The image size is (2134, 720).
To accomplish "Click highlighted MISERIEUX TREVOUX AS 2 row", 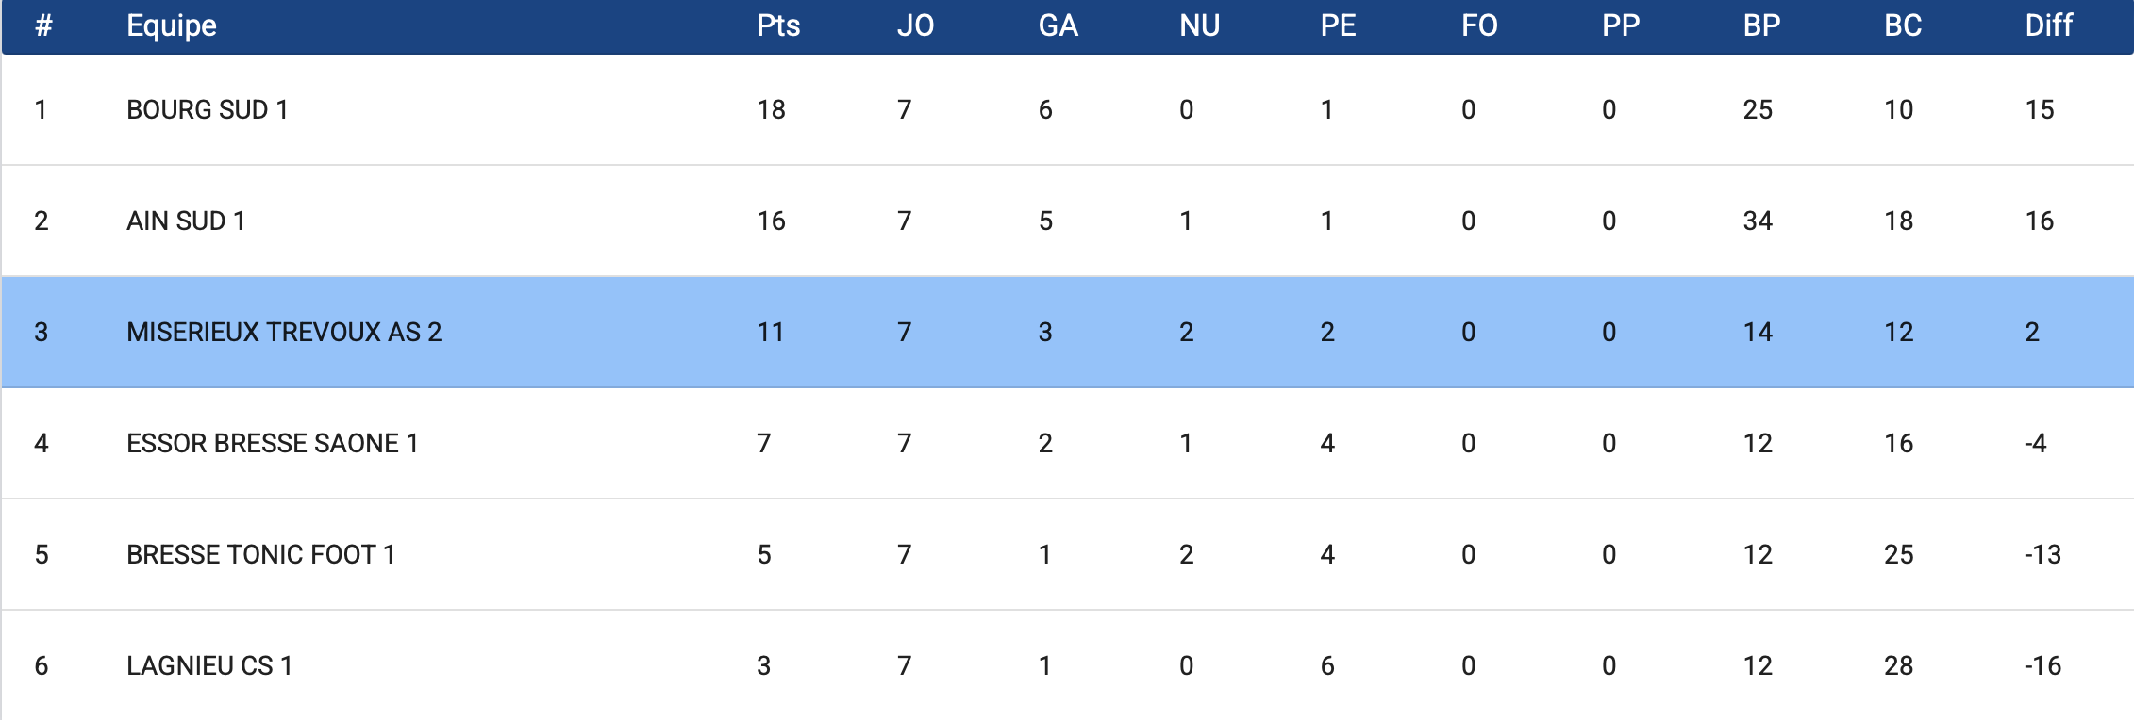I will [x=284, y=333].
